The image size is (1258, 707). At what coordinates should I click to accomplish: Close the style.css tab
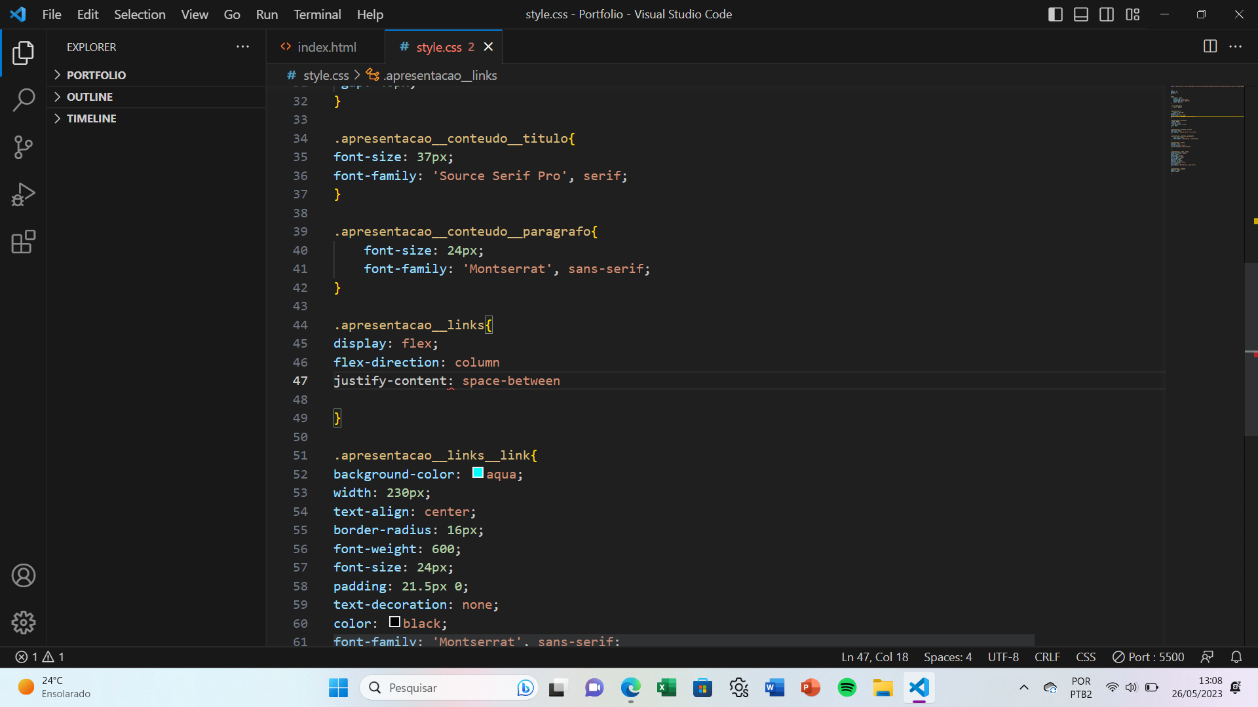[x=488, y=46]
